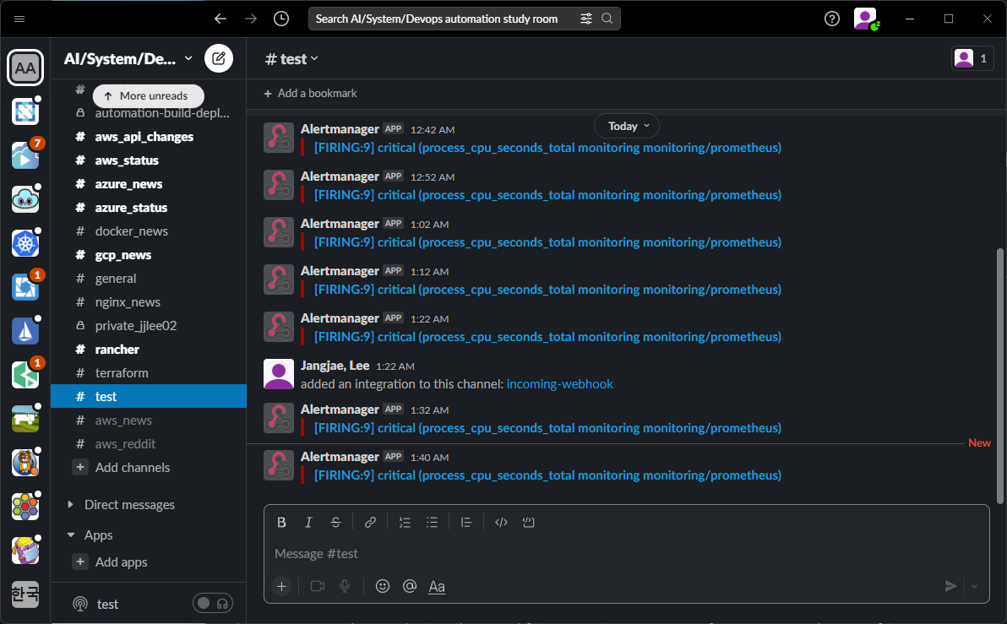Viewport: 1007px width, 624px height.
Task: Apply bold formatting in composer
Action: 281,523
